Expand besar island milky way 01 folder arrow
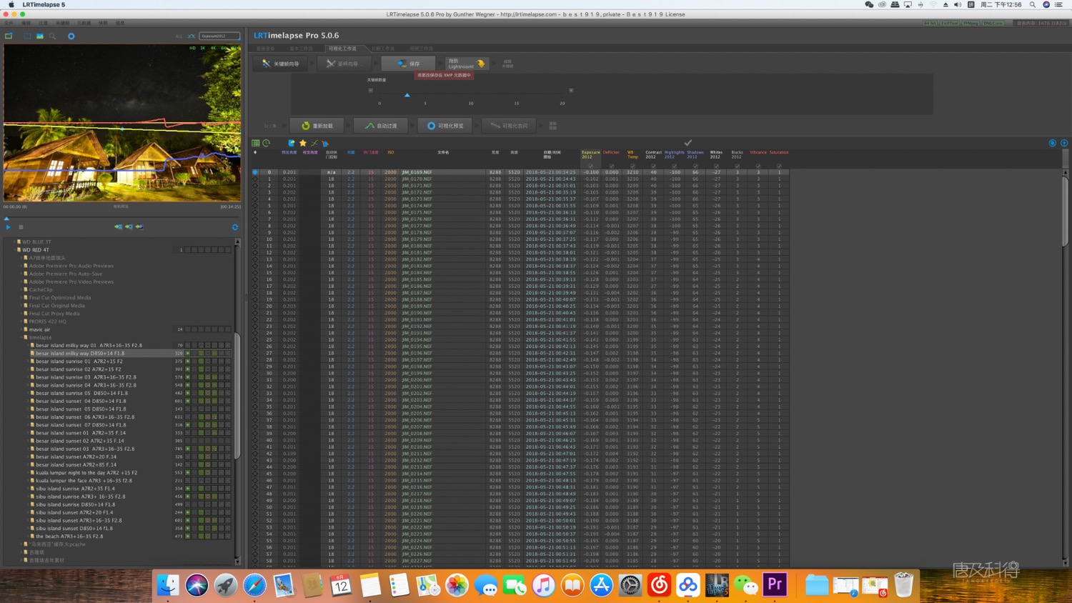 (x=28, y=345)
